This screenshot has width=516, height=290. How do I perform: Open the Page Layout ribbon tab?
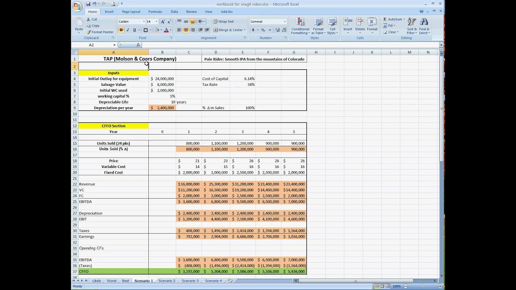click(x=131, y=12)
